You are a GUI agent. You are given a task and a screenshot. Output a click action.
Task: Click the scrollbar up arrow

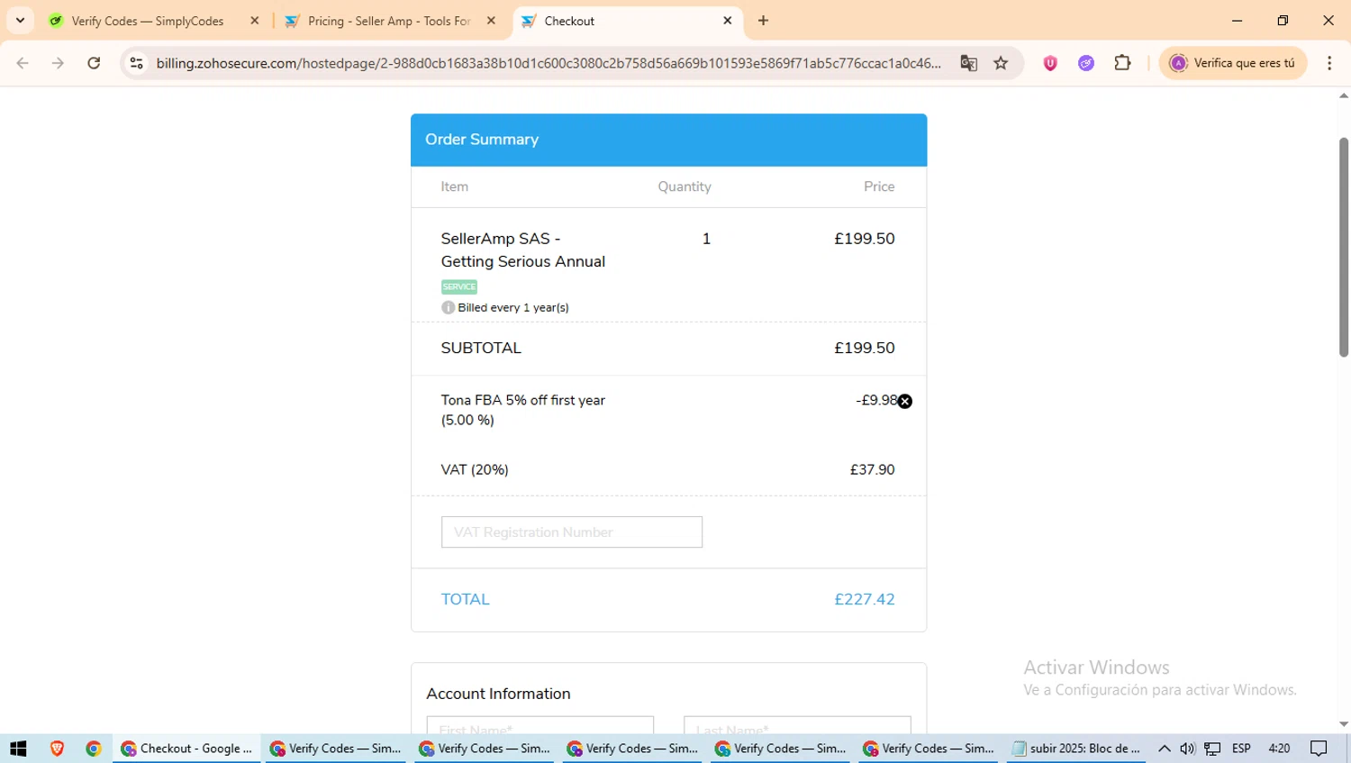tap(1343, 95)
